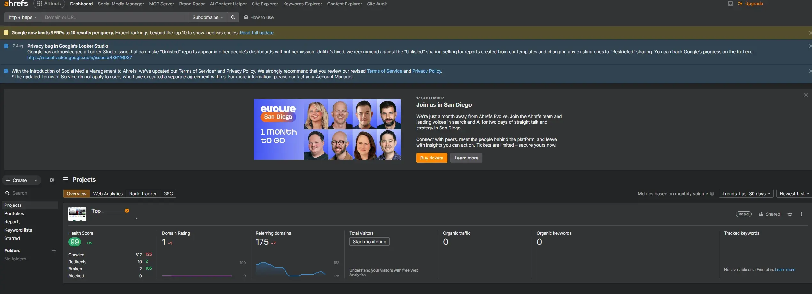Open the Top project thumbnail

[77, 214]
